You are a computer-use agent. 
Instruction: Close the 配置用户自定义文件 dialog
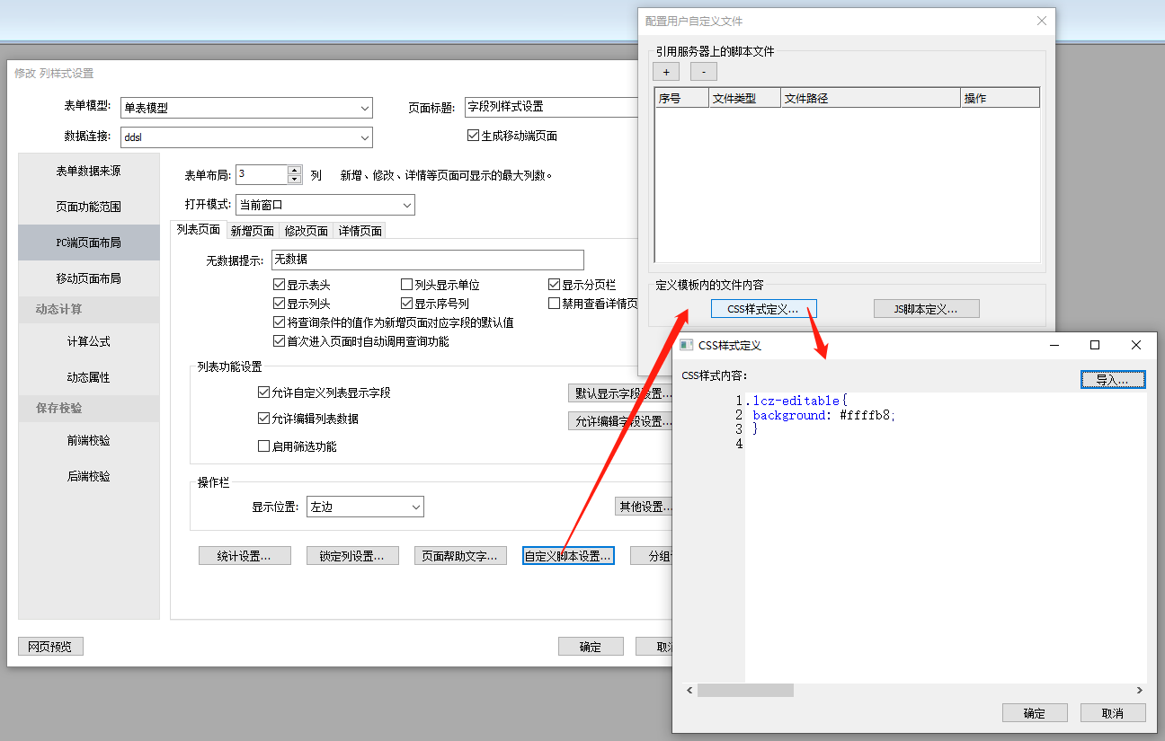(x=1042, y=21)
